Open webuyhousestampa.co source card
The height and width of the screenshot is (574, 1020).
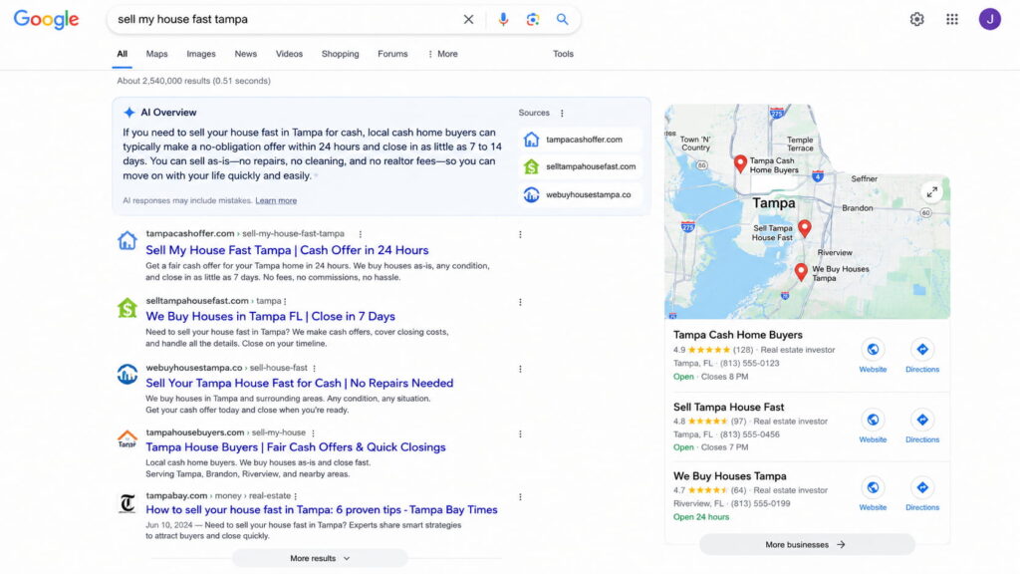click(581, 194)
